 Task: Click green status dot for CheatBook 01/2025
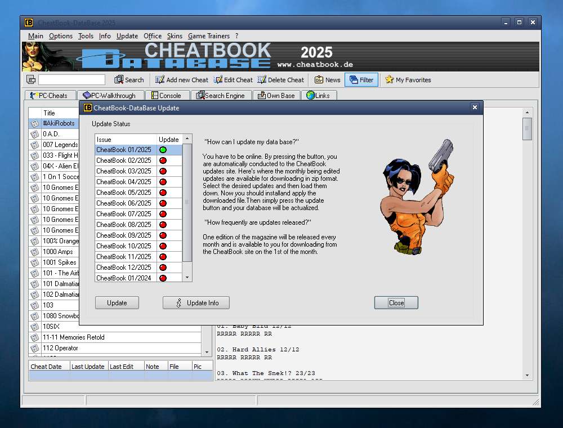(163, 150)
